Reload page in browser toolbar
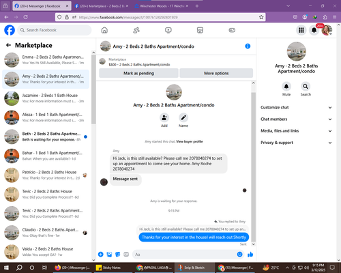The image size is (341, 273). [26, 17]
